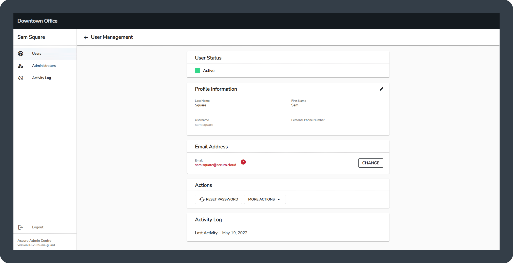
Task: Click the red email warning icon
Action: point(243,162)
